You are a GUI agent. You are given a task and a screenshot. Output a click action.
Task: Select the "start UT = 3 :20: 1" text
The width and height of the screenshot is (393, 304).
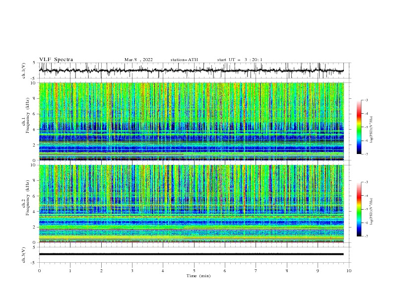coord(240,60)
